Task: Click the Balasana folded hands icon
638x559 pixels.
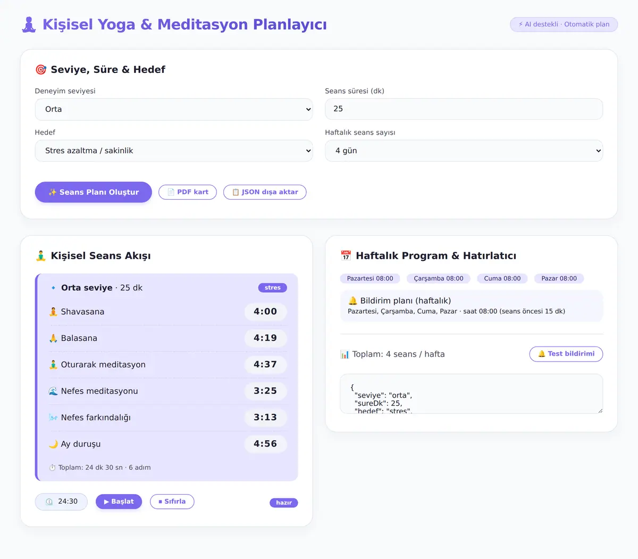Action: point(53,339)
